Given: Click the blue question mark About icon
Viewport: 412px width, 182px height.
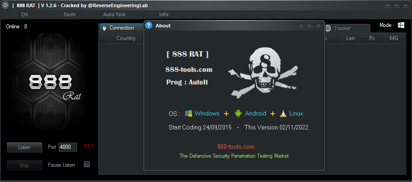Looking at the screenshot, I should tap(149, 26).
